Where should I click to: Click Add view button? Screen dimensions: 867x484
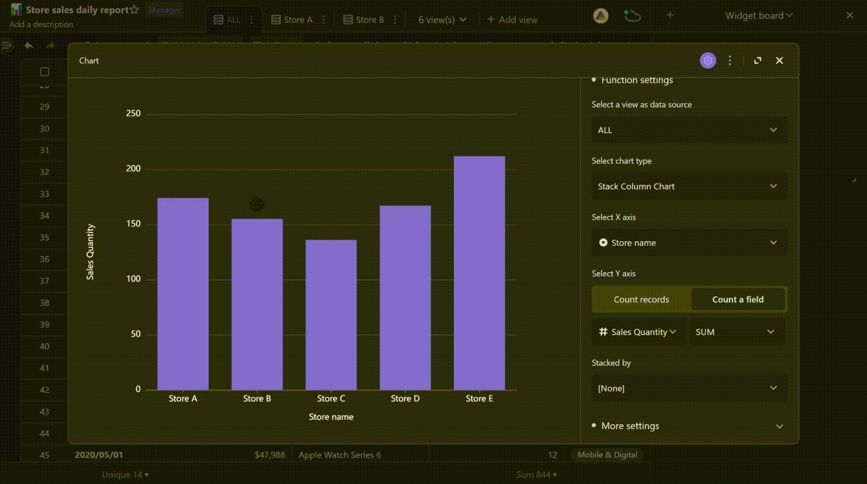point(512,20)
